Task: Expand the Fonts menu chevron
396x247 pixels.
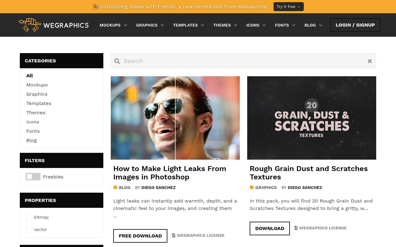Action: click(x=294, y=25)
